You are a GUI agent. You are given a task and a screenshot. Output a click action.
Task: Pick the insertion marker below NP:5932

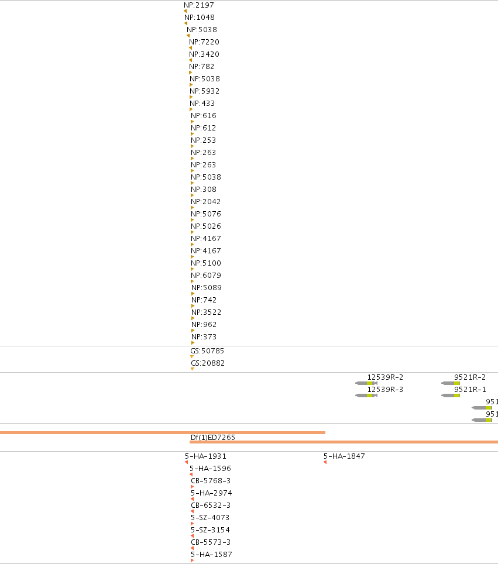pyautogui.click(x=191, y=97)
